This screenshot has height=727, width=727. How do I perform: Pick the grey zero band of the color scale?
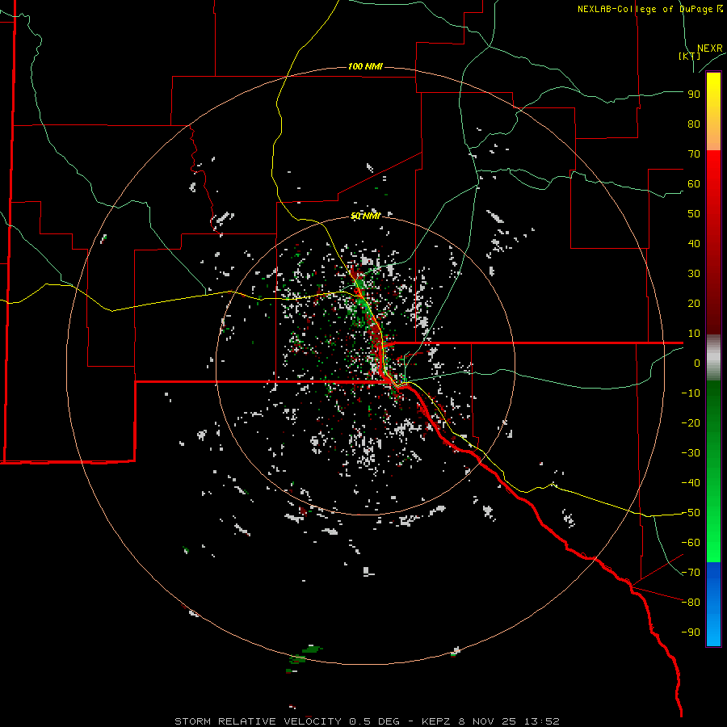click(713, 358)
